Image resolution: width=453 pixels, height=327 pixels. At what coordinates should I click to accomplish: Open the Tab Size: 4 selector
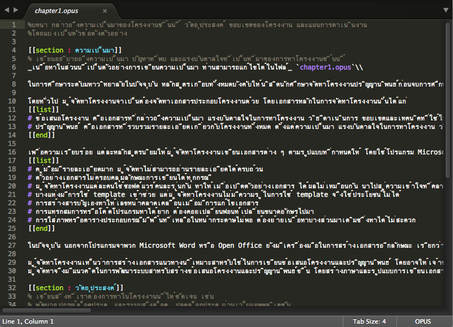369,321
